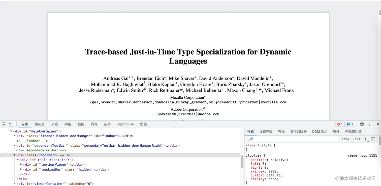Collapse the toolbarContainer div node
381x186 pixels.
click(18, 160)
